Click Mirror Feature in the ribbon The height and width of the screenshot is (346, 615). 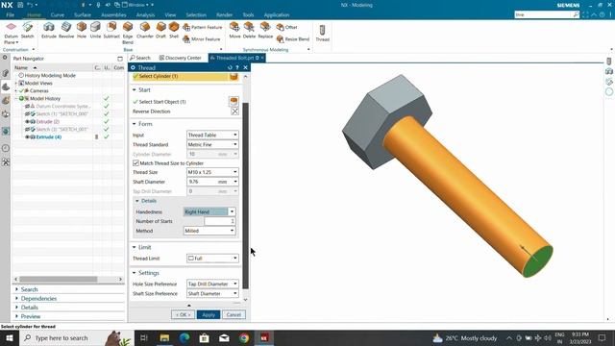click(x=202, y=38)
